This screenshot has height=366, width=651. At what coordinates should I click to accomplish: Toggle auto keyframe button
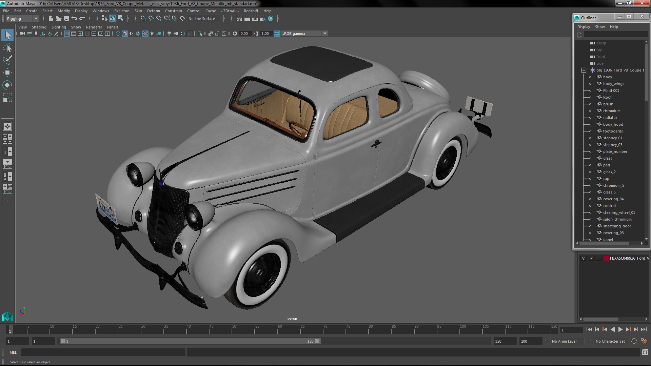[634, 341]
